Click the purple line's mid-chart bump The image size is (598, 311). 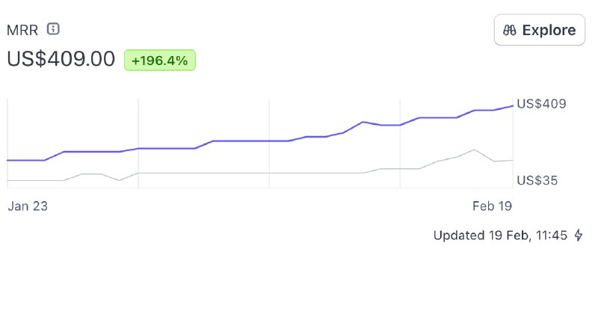pyautogui.click(x=363, y=122)
